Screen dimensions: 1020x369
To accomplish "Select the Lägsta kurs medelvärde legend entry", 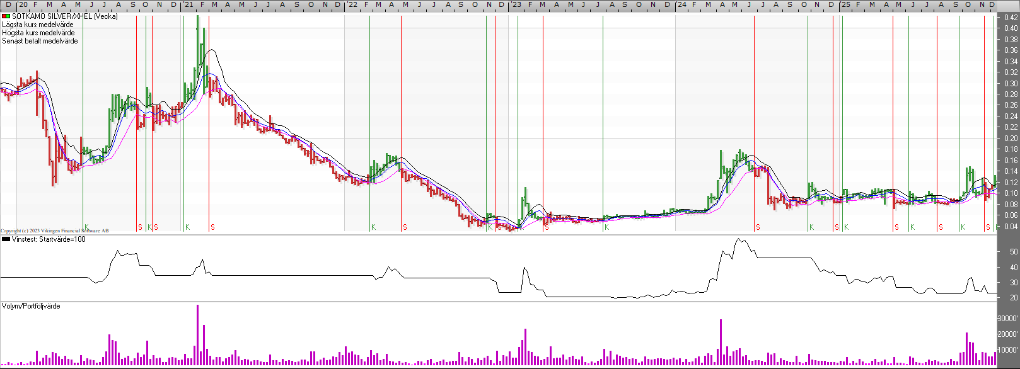I will [x=38, y=25].
